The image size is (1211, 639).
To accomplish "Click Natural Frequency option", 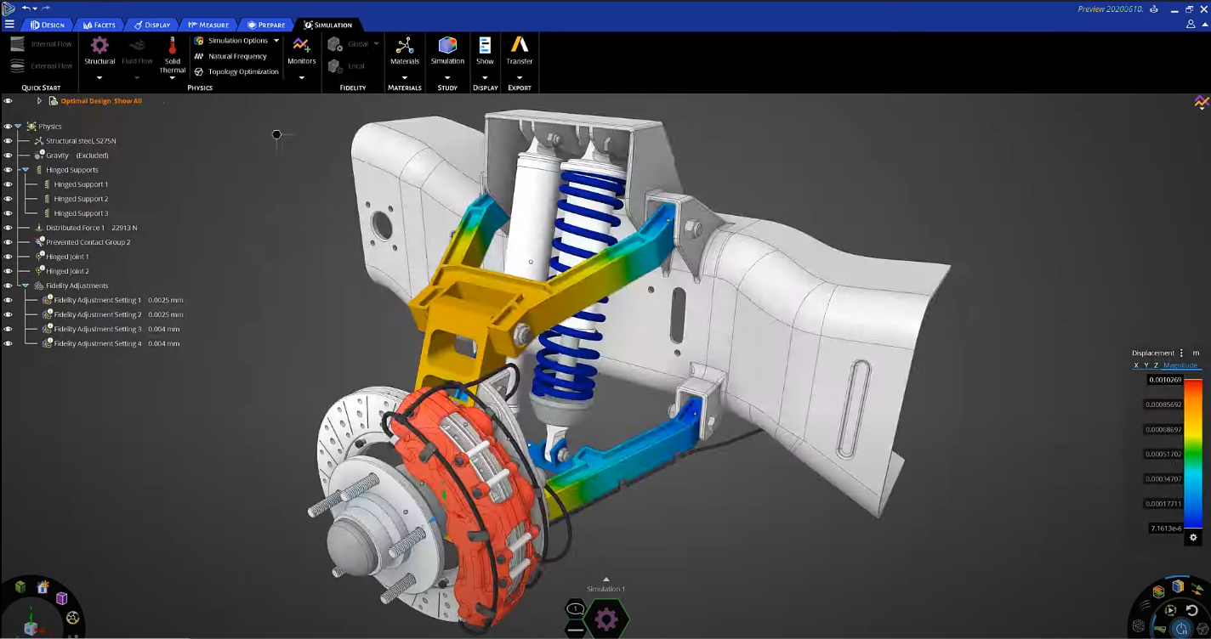I will 230,56.
